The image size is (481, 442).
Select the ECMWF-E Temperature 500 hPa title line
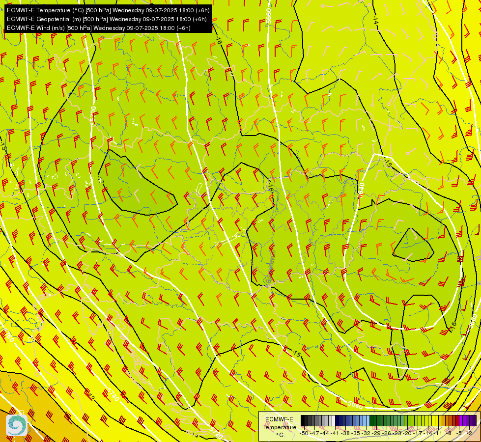pyautogui.click(x=108, y=10)
